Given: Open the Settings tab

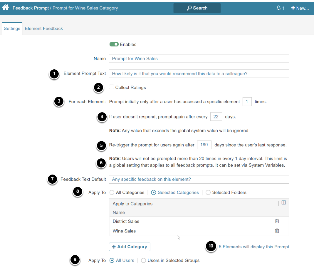Looking at the screenshot, I should pyautogui.click(x=12, y=29).
